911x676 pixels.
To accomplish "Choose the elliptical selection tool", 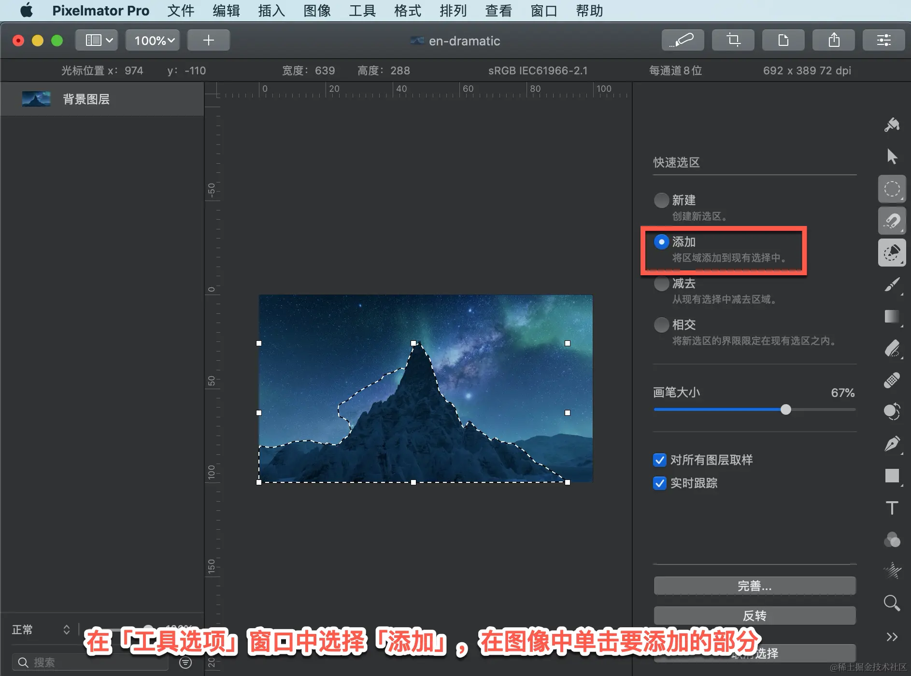I will click(892, 189).
